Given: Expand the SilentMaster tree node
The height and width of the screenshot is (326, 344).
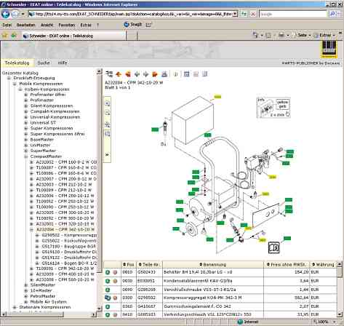Looking at the screenshot, I should [26, 285].
